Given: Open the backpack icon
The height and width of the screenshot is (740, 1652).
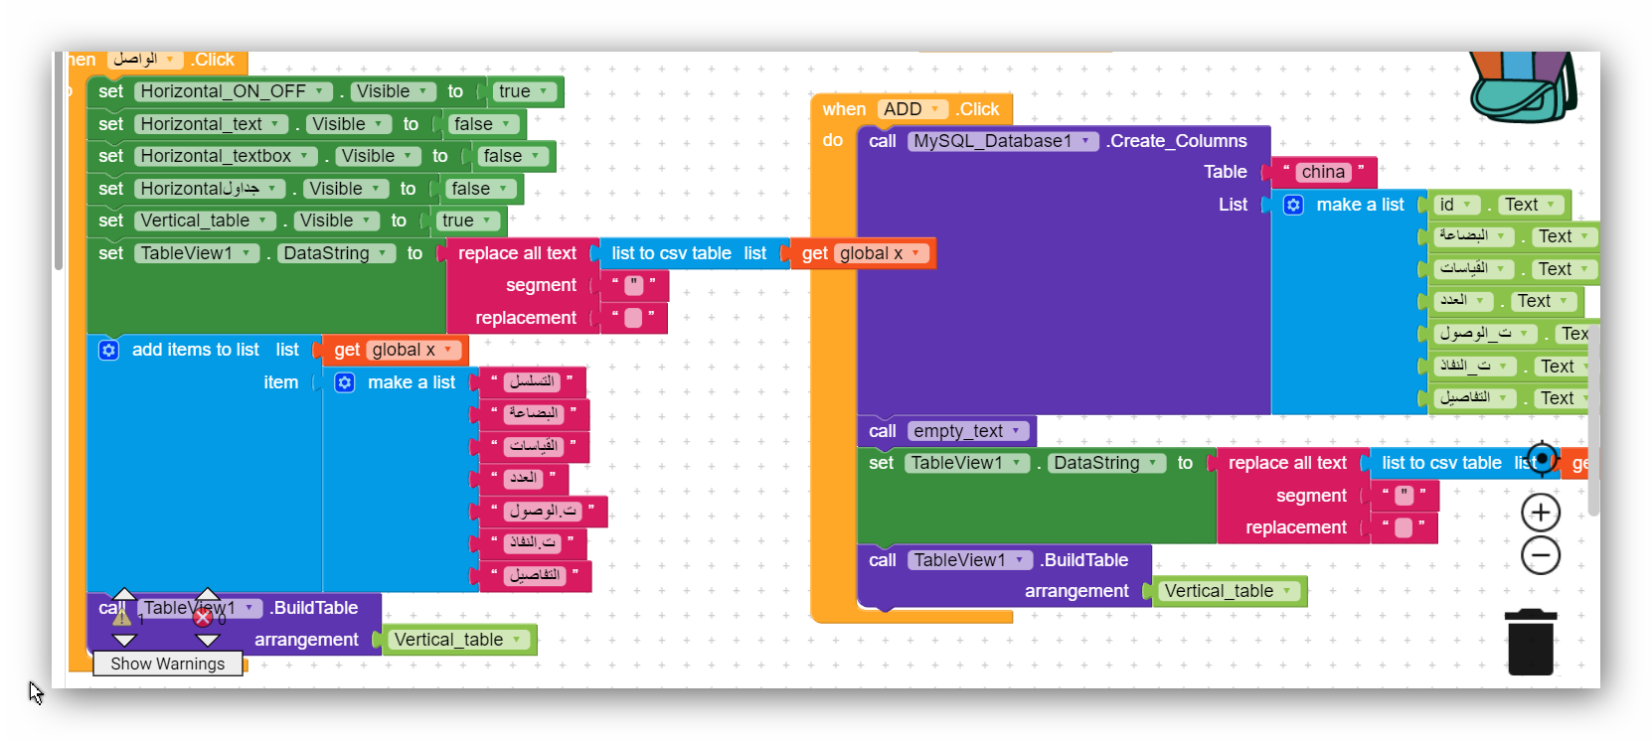Looking at the screenshot, I should pos(1523,87).
